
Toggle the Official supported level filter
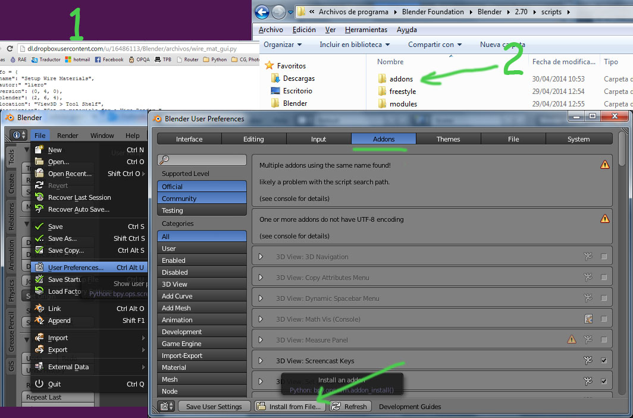pos(202,187)
